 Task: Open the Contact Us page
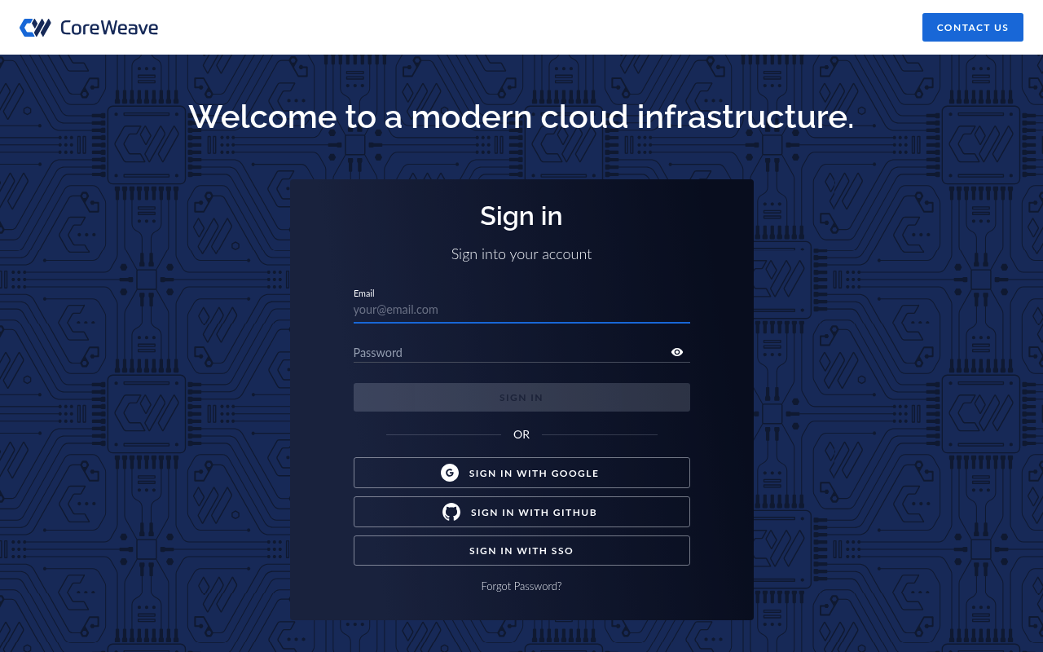[x=972, y=27]
